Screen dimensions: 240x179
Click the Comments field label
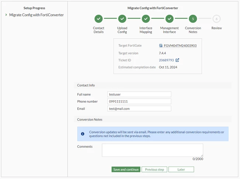(x=85, y=147)
